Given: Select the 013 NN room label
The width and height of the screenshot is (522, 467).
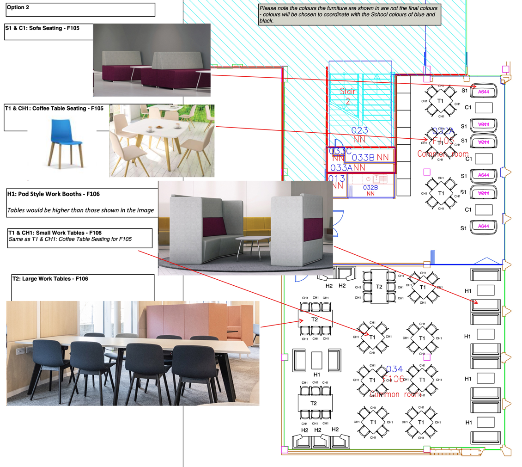Looking at the screenshot, I should click(x=337, y=182).
